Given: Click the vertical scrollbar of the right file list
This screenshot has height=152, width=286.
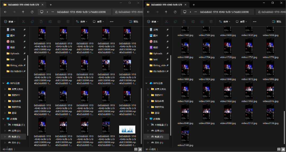Looking at the screenshot, I should click(x=285, y=124).
